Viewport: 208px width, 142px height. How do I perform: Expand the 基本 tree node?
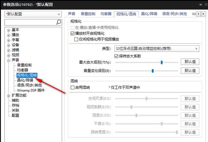point(9,30)
